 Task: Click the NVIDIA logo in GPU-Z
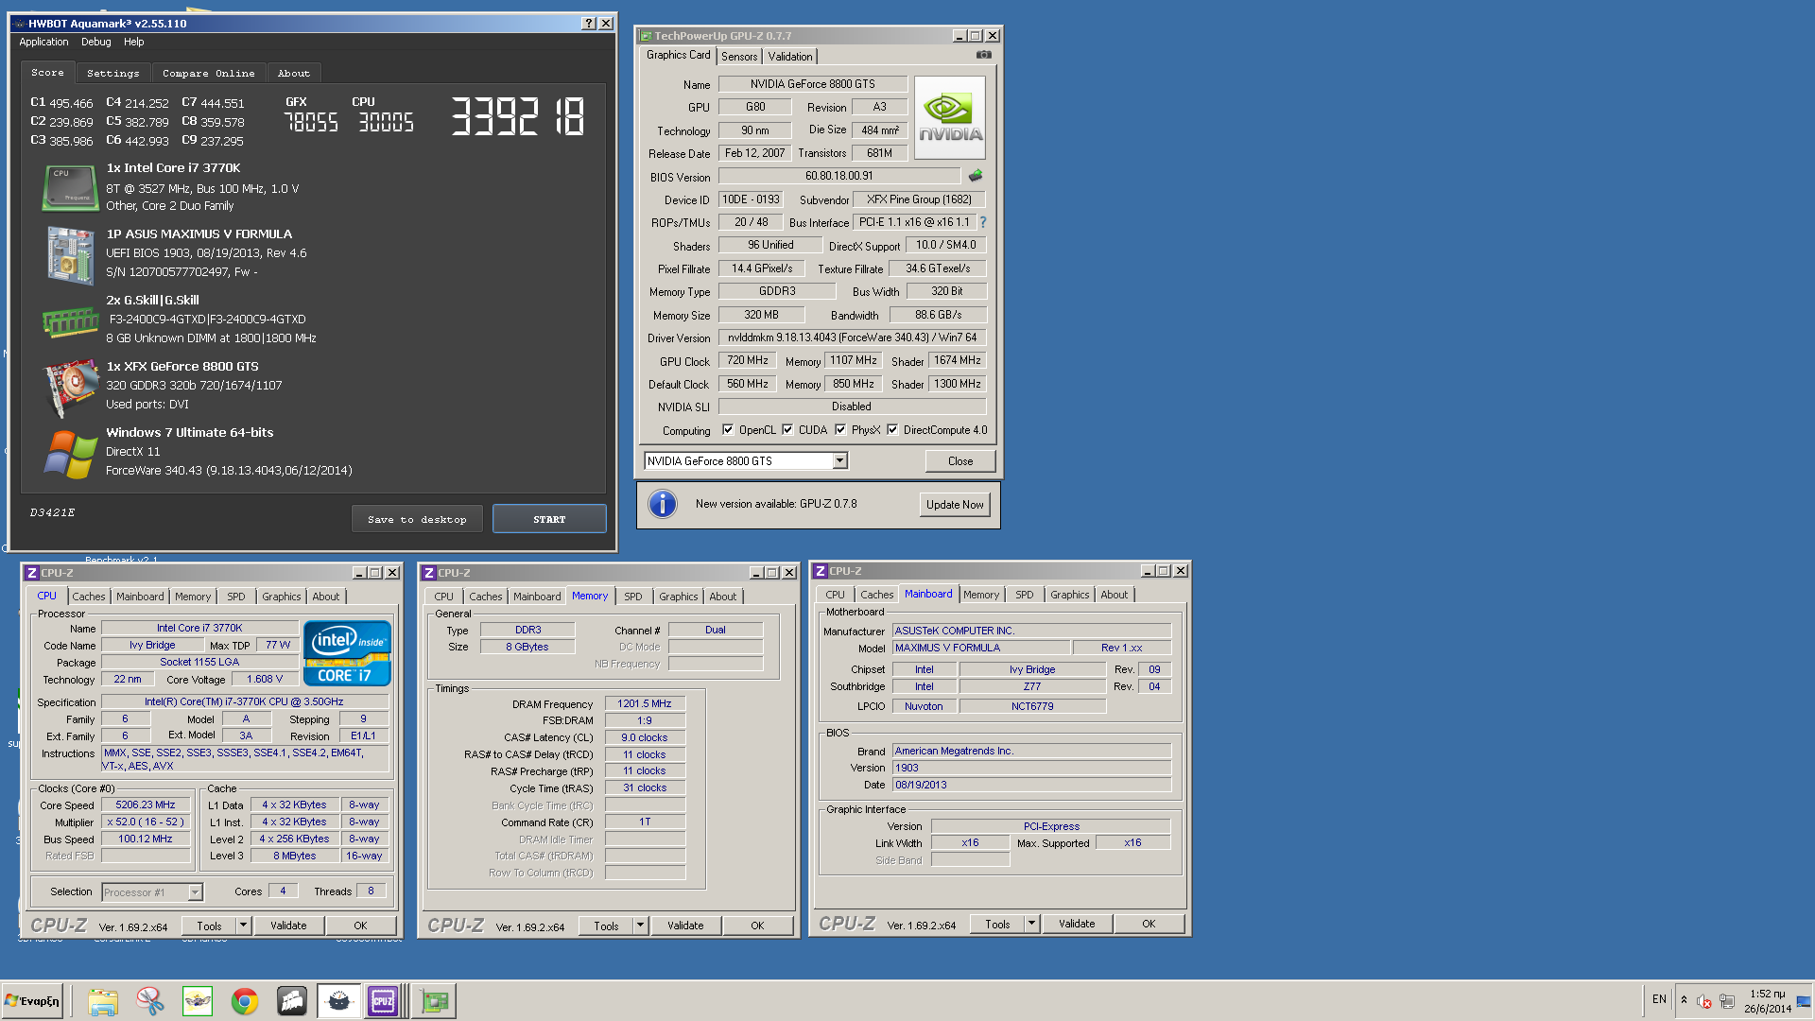point(949,117)
